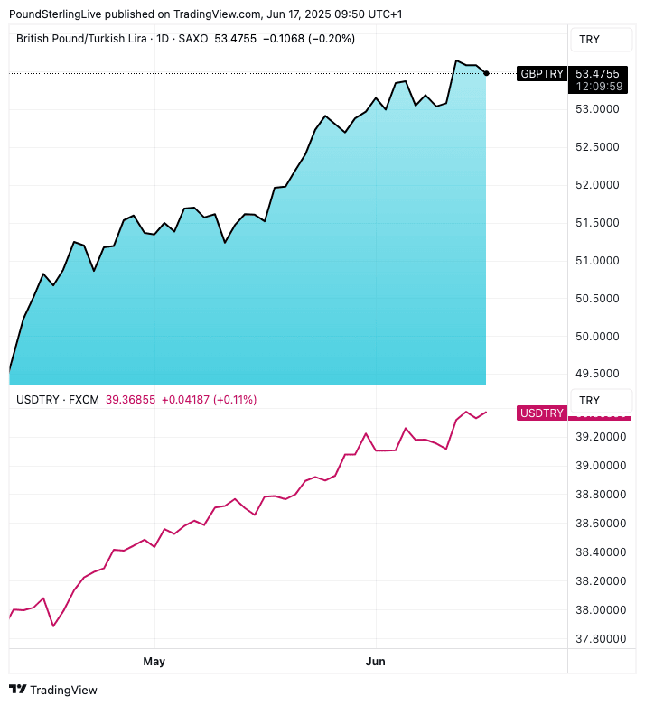Click the 12:09:59 bar countdown timer
The height and width of the screenshot is (705, 645).
click(x=598, y=87)
